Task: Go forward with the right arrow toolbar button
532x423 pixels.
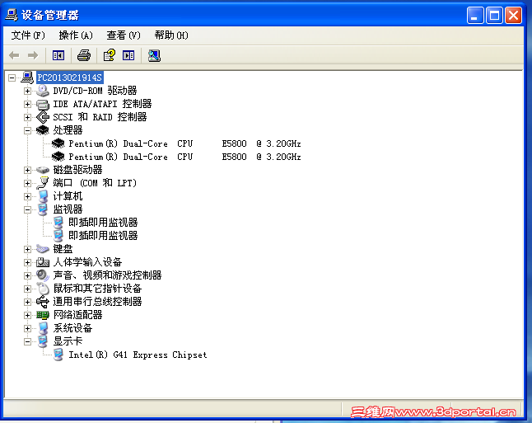Action: [33, 55]
